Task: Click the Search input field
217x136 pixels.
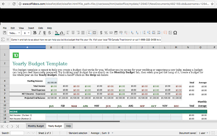Action: pyautogui.click(x=17, y=133)
